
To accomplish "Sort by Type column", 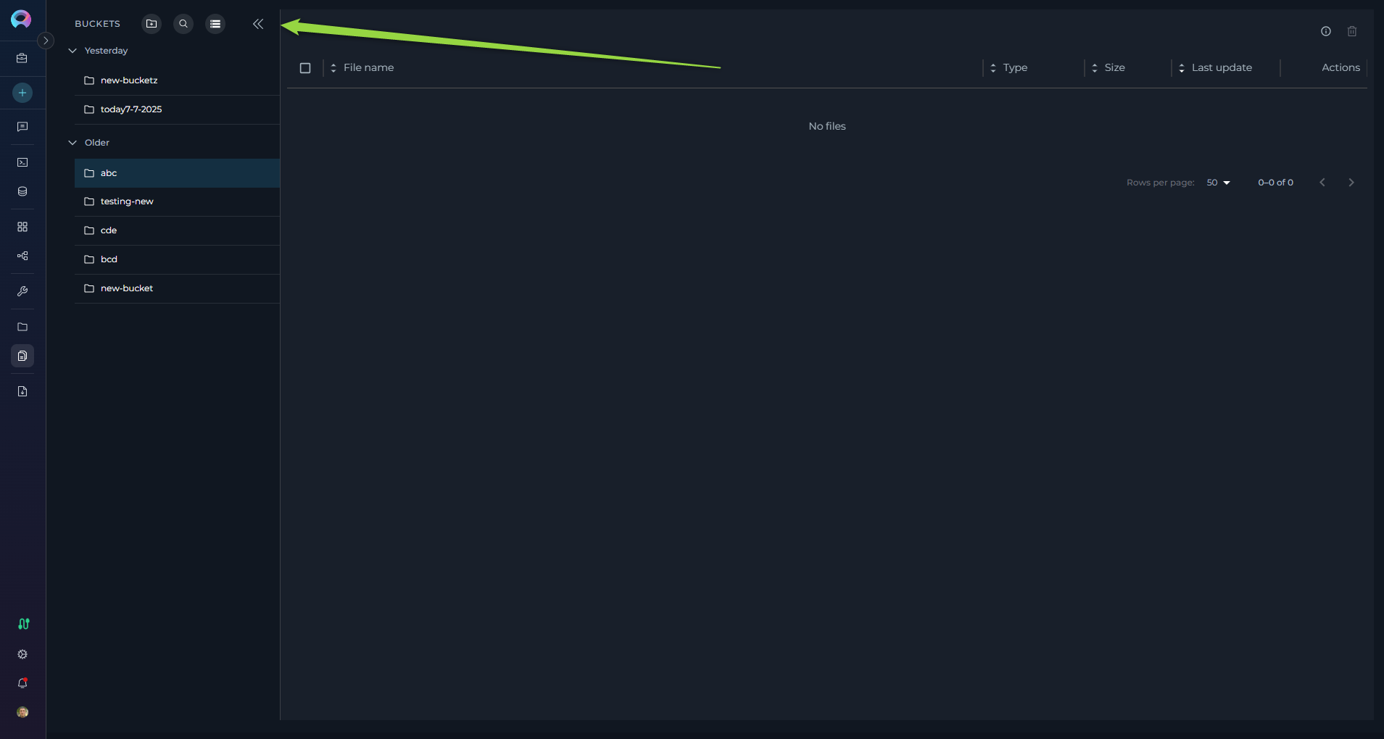I will click(1008, 67).
